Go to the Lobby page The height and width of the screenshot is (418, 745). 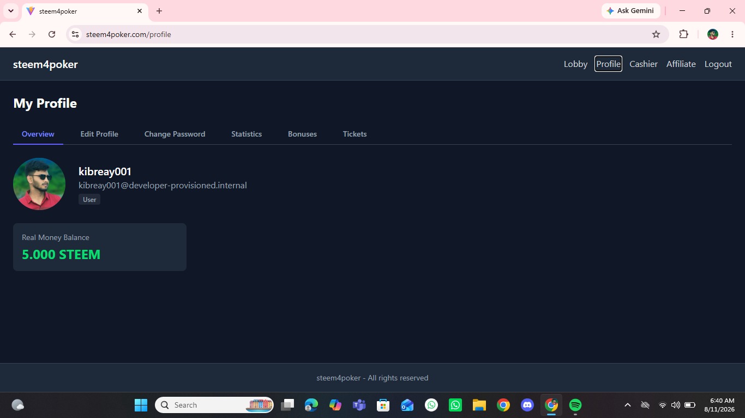(575, 64)
